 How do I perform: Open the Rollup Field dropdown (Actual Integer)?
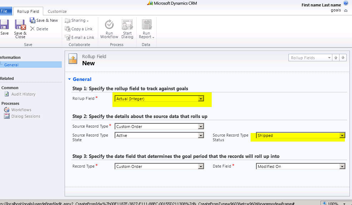[x=159, y=99]
